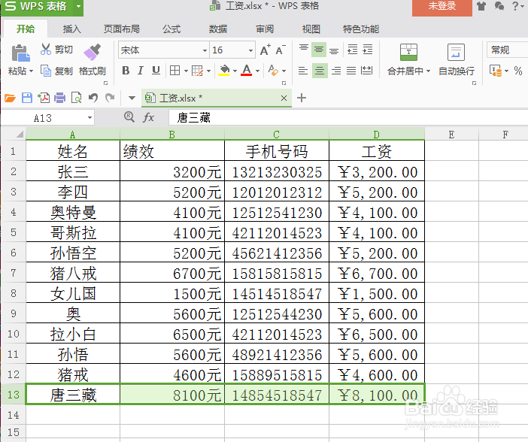Click the Merge and Center icon
The width and height of the screenshot is (528, 442).
[x=408, y=52]
